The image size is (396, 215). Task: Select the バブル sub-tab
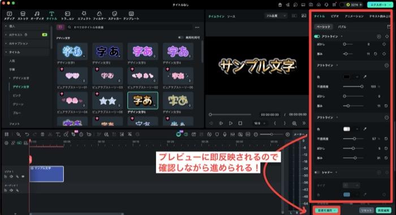[x=342, y=27]
